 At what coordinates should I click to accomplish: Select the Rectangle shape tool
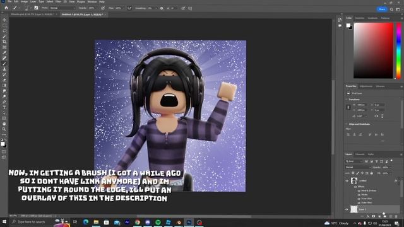[4, 119]
